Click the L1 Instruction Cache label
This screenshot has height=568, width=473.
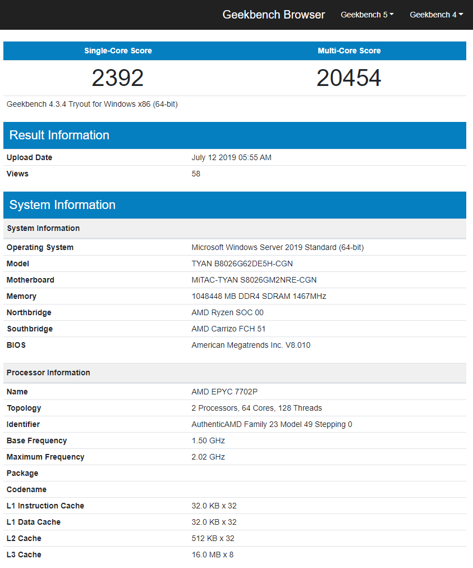pos(45,506)
